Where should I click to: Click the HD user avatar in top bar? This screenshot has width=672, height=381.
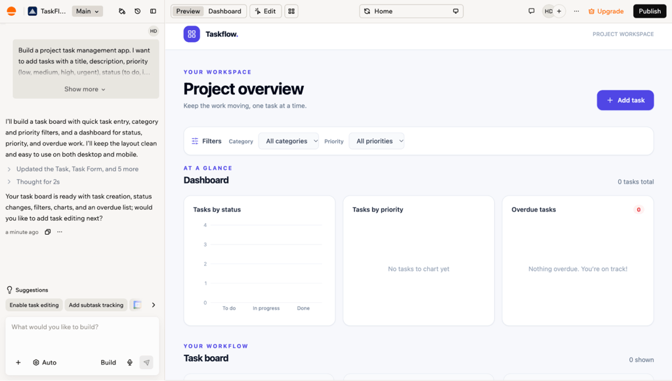548,11
